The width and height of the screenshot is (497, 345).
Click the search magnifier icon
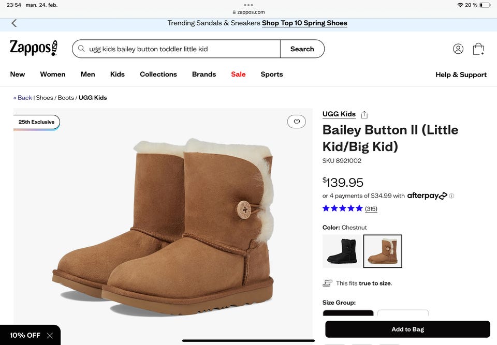(x=81, y=49)
